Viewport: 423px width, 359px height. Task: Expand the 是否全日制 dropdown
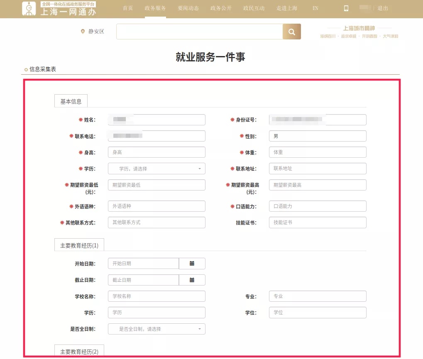pyautogui.click(x=156, y=329)
